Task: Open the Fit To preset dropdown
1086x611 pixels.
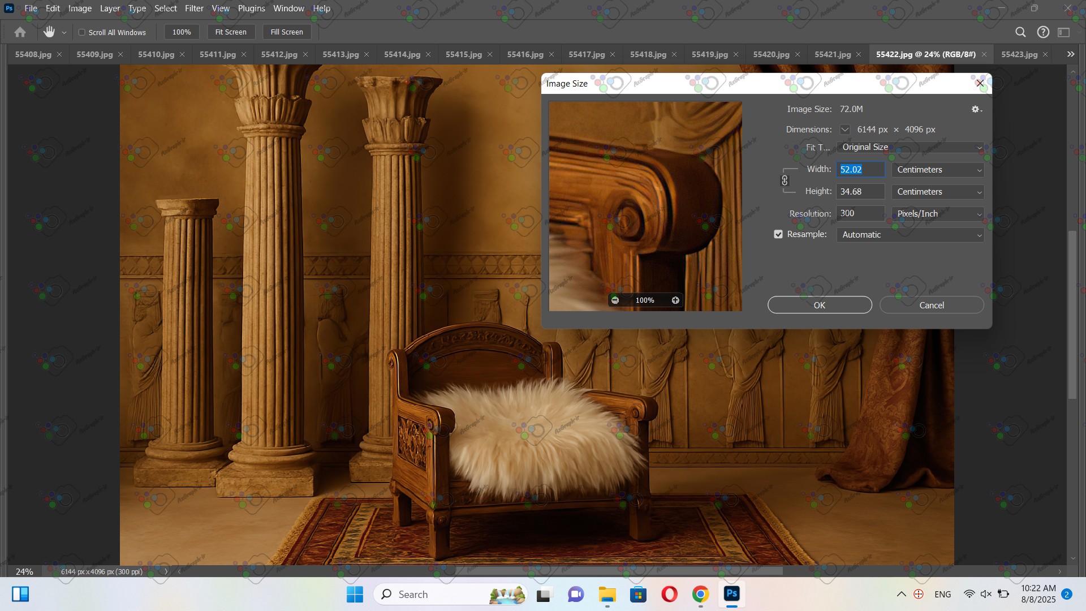Action: coord(910,147)
